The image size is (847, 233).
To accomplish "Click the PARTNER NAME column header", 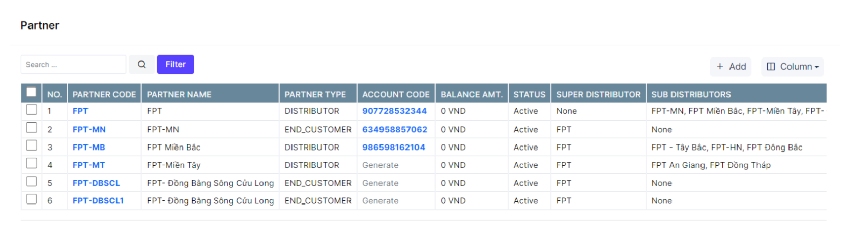I will [x=210, y=94].
